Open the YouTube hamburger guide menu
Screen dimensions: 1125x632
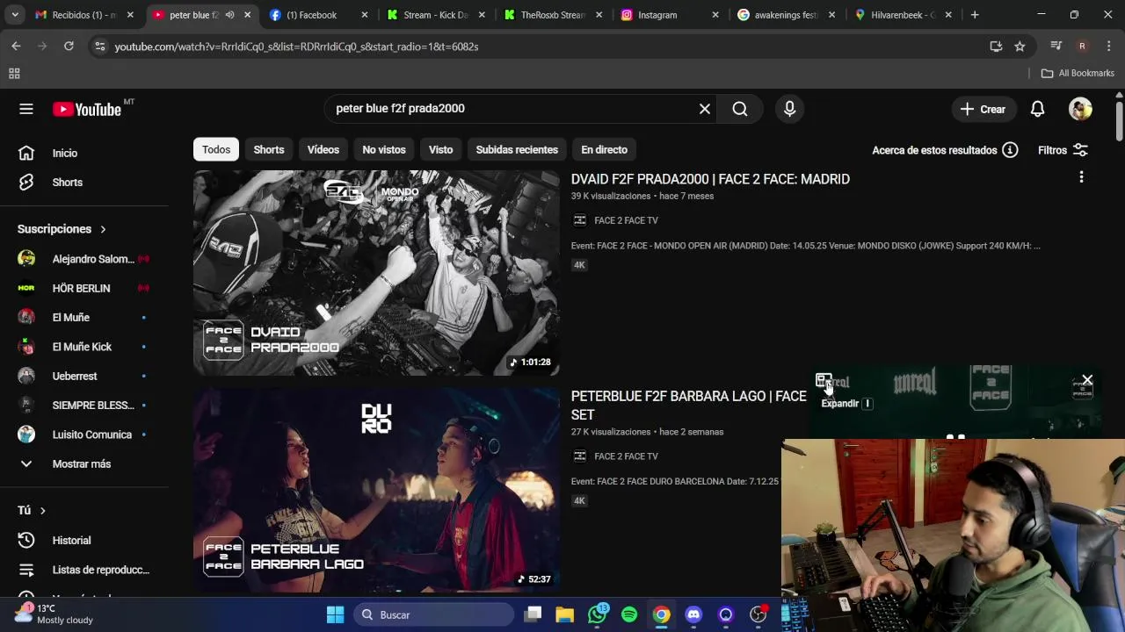tap(26, 109)
